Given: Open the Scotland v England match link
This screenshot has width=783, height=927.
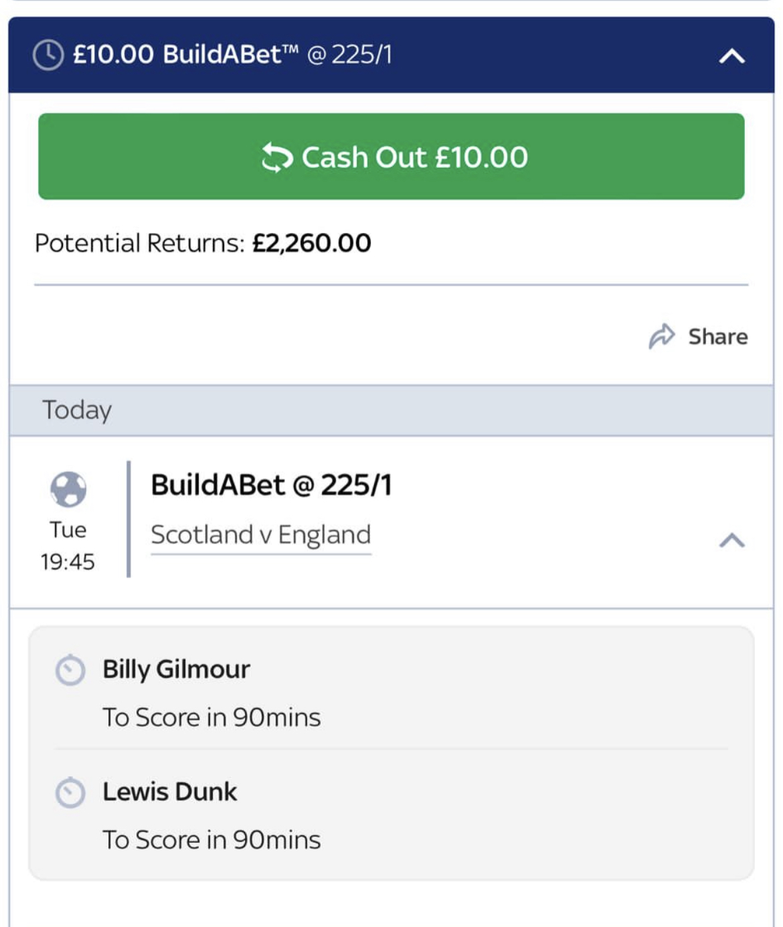Looking at the screenshot, I should pos(261,535).
